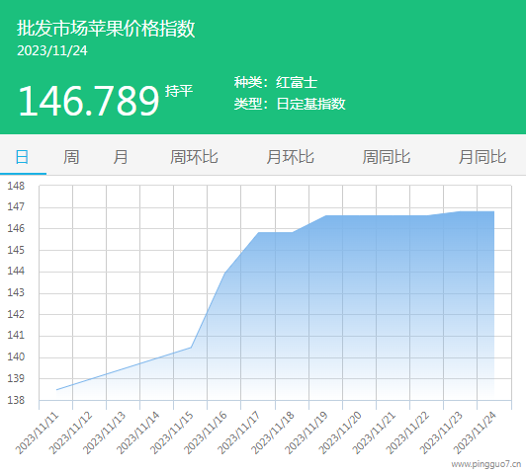Open the 周同比 weekly year-over-year tab
This screenshot has height=473, width=526.
tap(387, 157)
